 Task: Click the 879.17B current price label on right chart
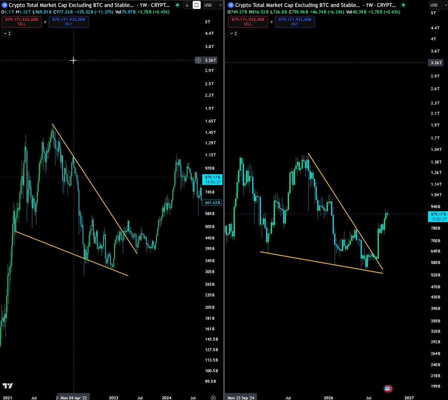point(438,217)
